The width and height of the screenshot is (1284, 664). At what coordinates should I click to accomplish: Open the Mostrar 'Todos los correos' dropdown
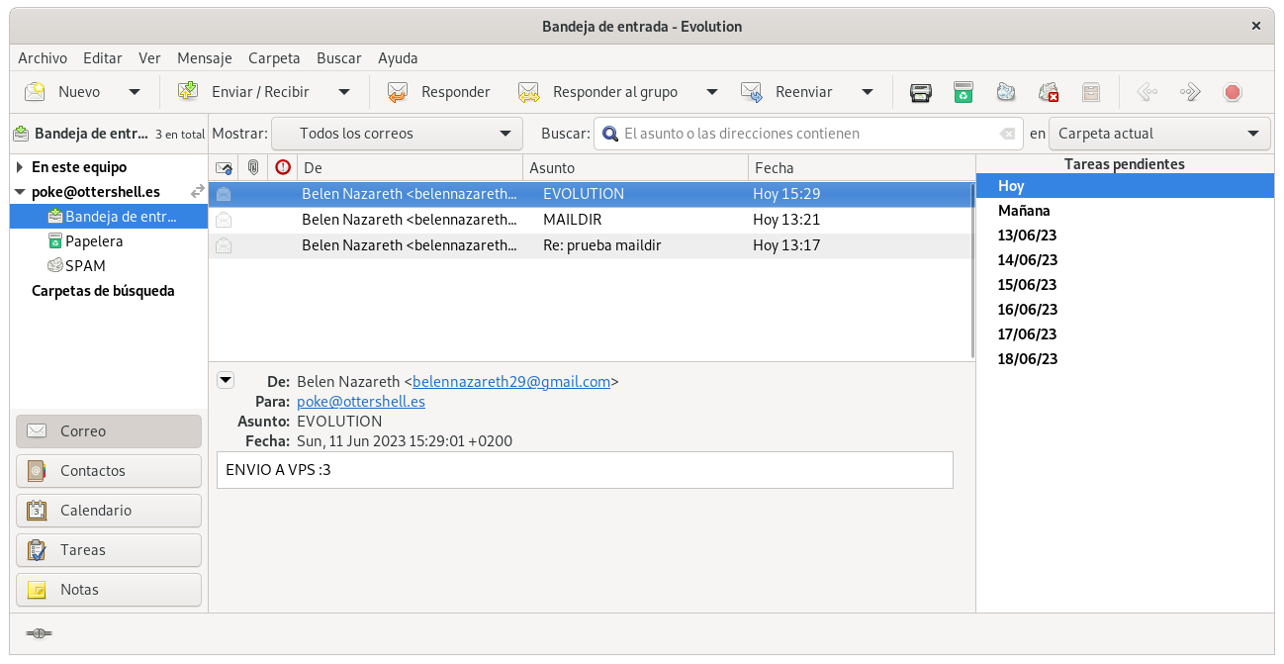[396, 134]
